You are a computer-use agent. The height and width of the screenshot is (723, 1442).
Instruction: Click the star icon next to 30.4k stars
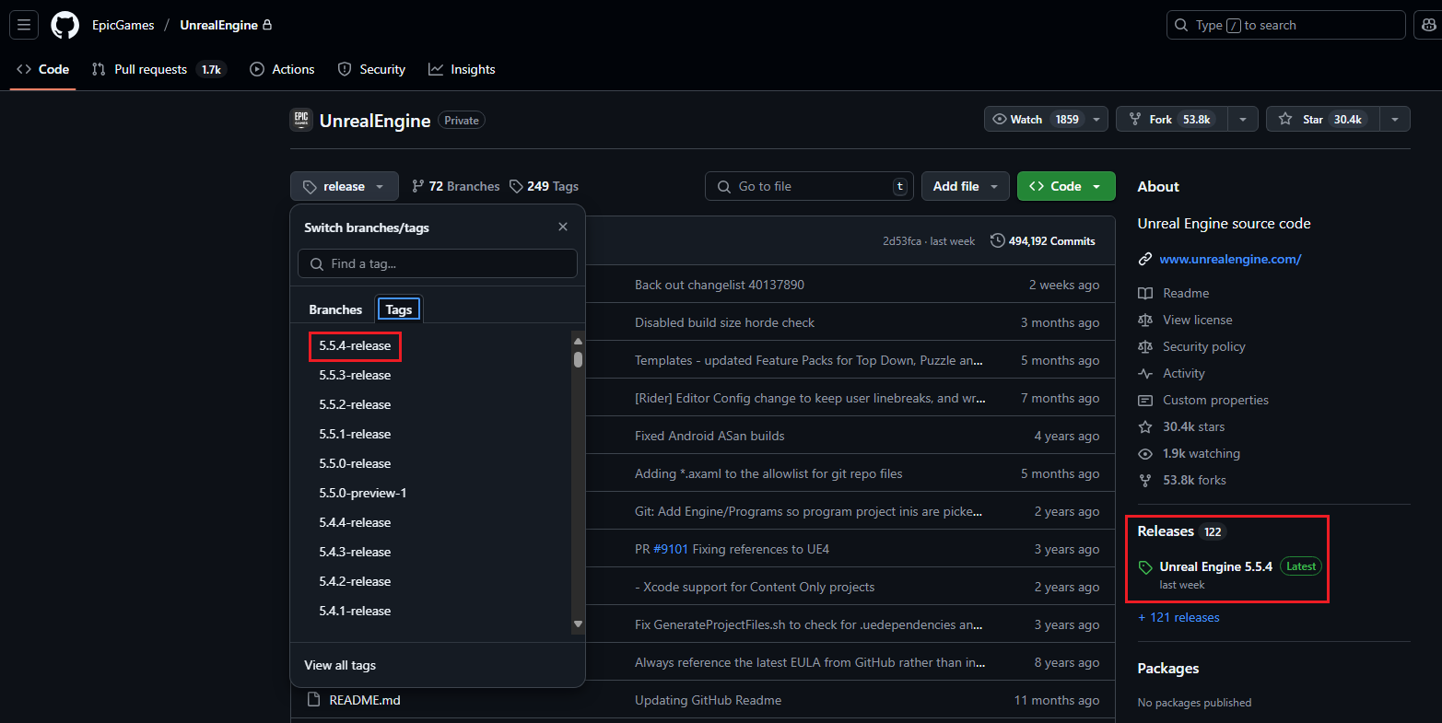point(1145,426)
